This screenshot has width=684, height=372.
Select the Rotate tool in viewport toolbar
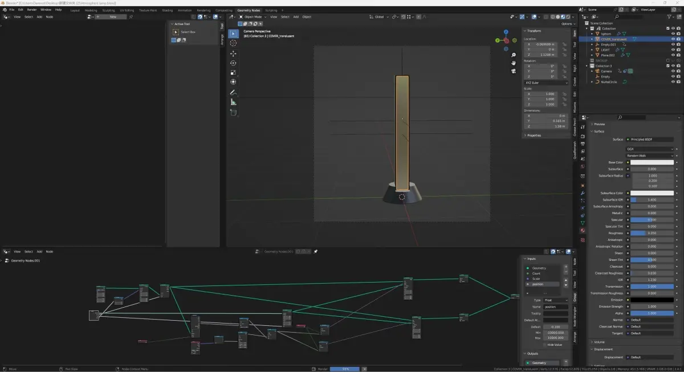point(233,63)
